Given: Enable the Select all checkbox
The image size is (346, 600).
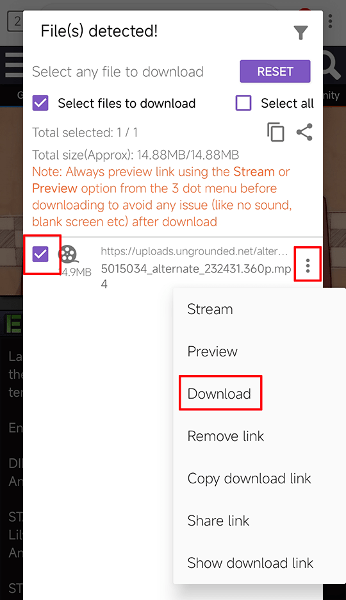Looking at the screenshot, I should 243,103.
